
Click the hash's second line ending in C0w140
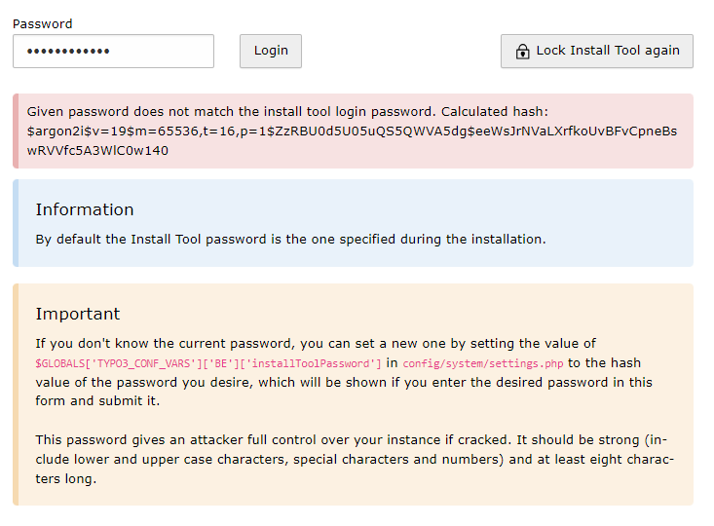(97, 150)
